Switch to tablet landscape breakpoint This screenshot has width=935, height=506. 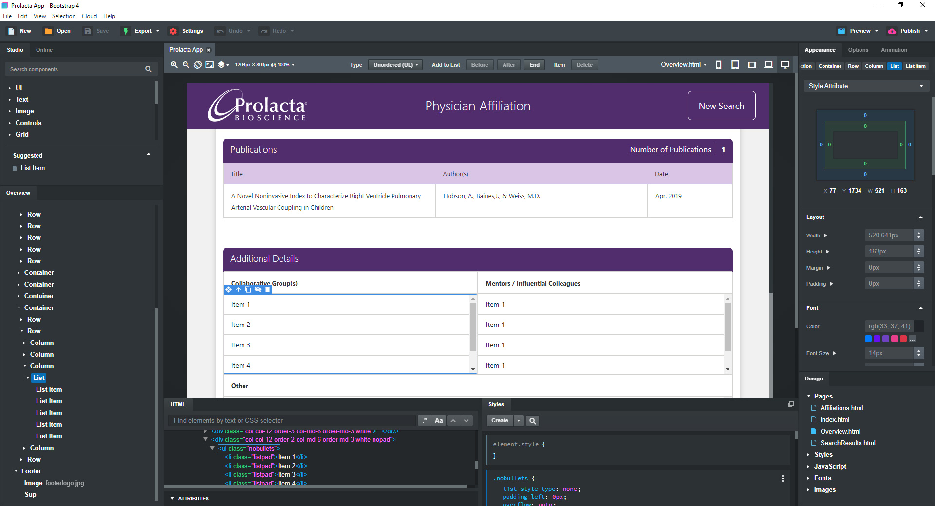pos(752,65)
